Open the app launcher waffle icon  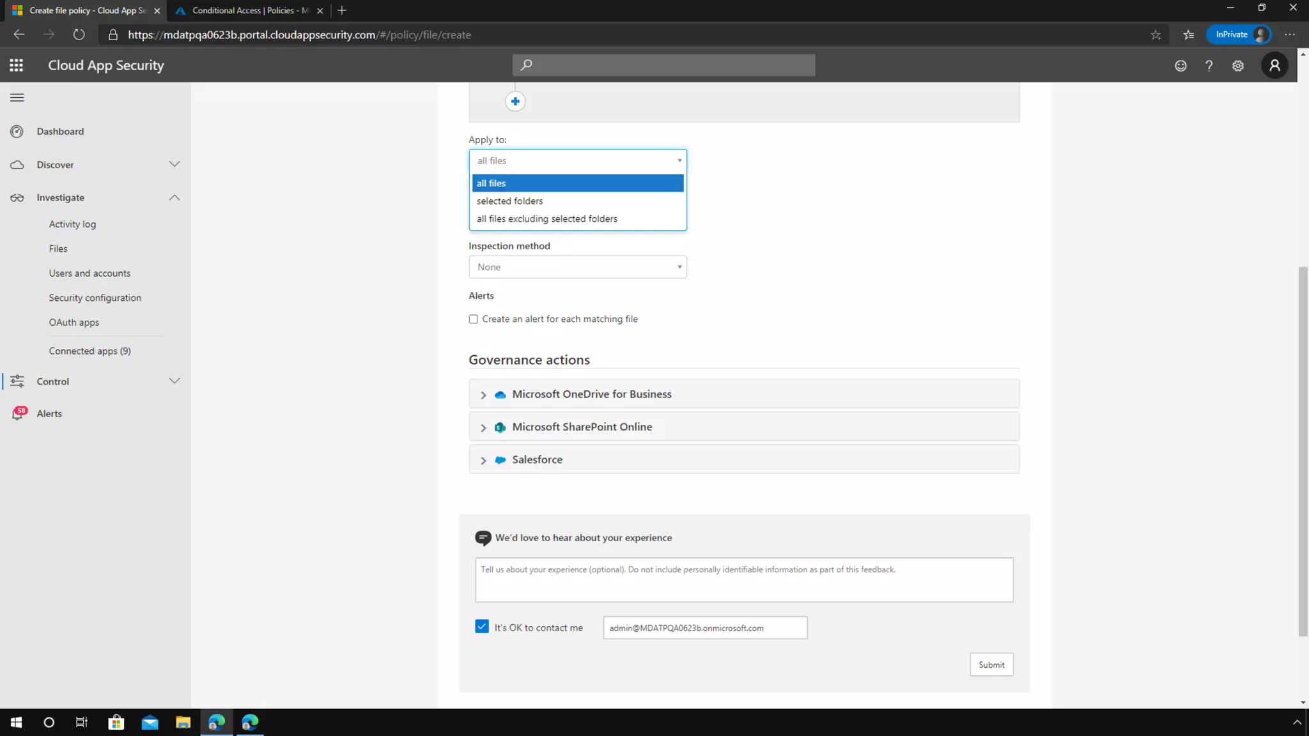coord(17,65)
